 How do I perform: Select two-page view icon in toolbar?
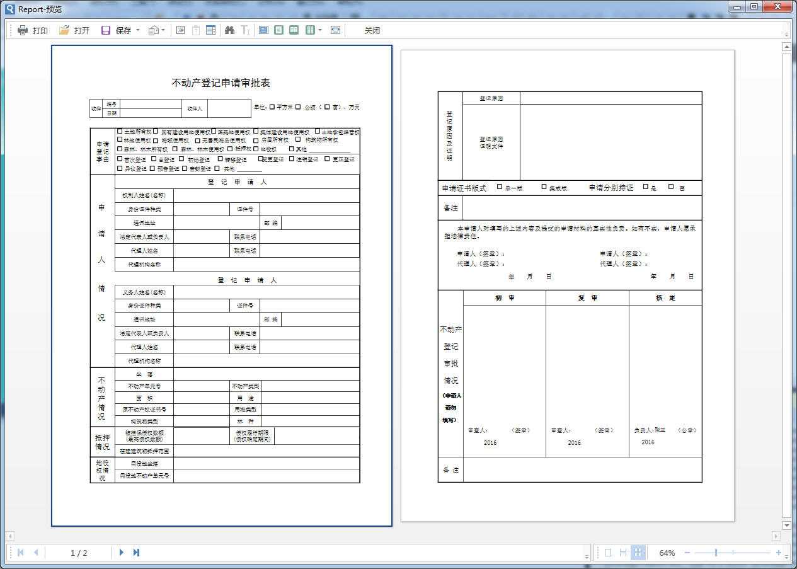(x=294, y=30)
